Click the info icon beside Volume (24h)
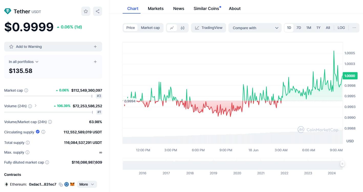363x192 pixels. click(30, 106)
